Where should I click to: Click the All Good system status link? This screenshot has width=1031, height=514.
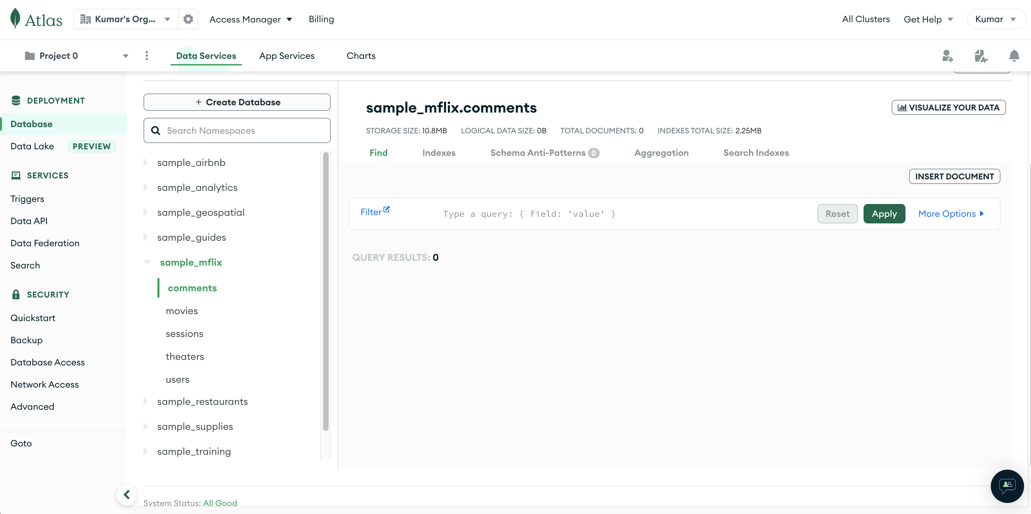point(220,503)
